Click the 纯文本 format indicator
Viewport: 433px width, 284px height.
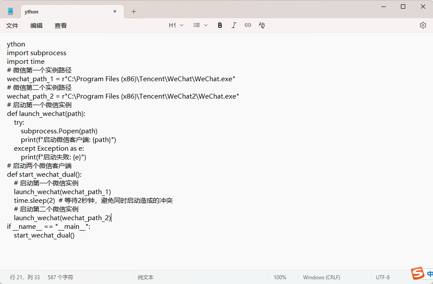pyautogui.click(x=146, y=277)
